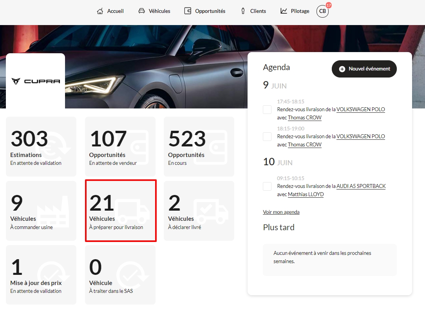This screenshot has width=425, height=314.
Task: Click the Pilotage chart icon
Action: [x=284, y=11]
